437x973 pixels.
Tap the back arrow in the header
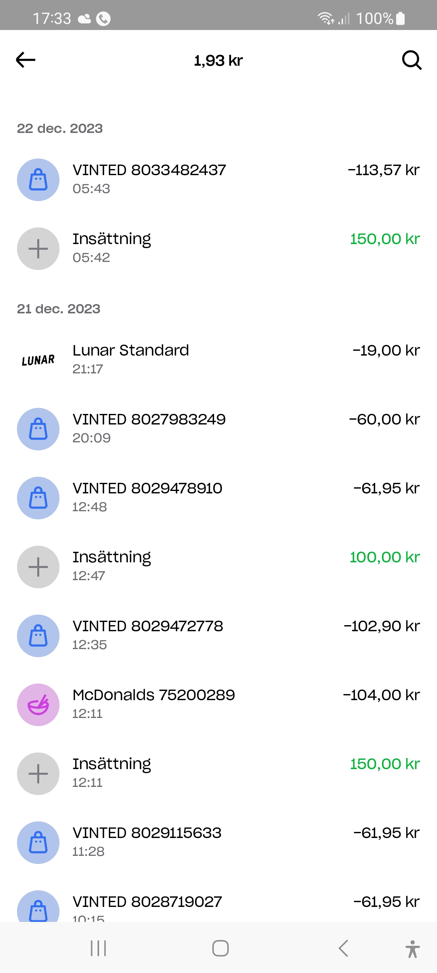[x=26, y=60]
